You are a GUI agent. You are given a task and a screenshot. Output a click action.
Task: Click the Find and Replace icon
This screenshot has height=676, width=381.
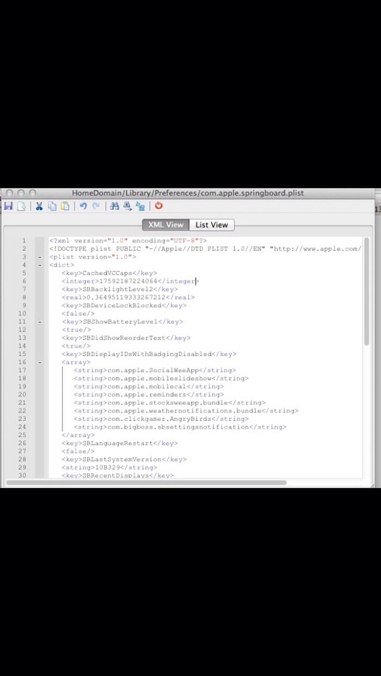coord(140,206)
